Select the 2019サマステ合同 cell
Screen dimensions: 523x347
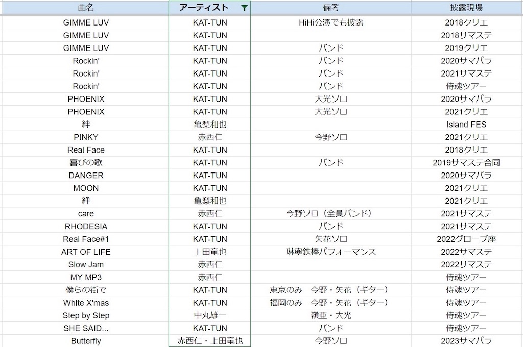pos(466,163)
